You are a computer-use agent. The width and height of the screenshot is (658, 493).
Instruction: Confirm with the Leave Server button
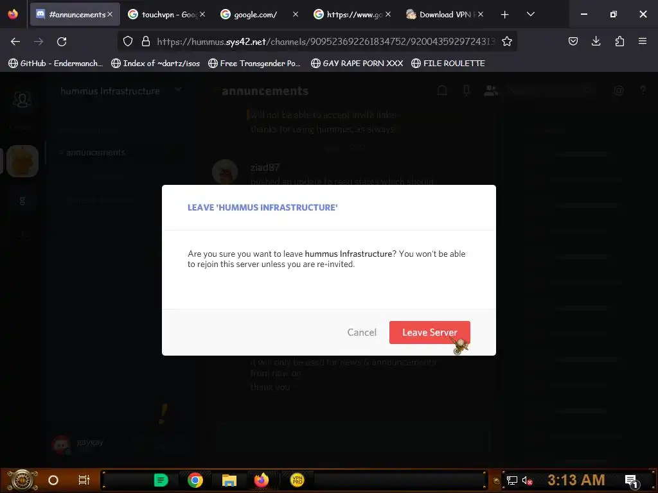coord(429,333)
